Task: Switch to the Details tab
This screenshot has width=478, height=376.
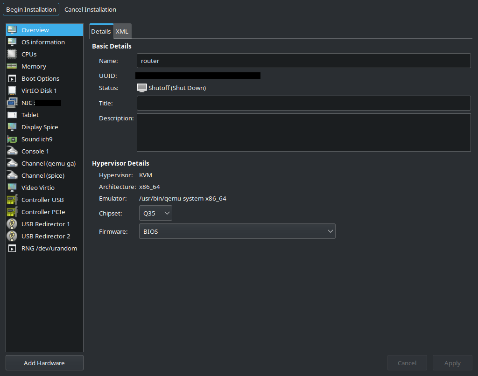Action: 101,31
